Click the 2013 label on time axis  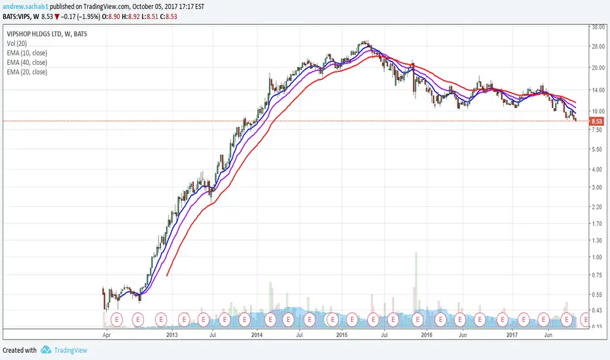(171, 334)
